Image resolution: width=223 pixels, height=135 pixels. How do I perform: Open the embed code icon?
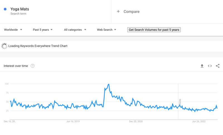(210, 66)
